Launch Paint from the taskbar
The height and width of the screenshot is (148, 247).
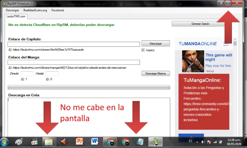coord(19,142)
